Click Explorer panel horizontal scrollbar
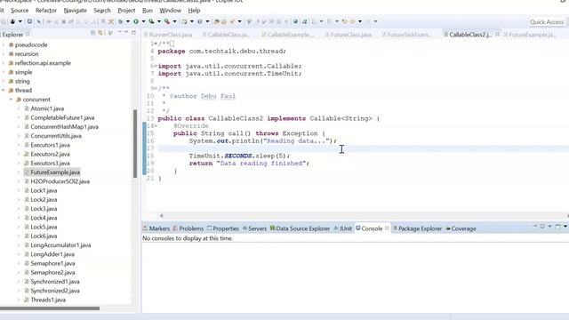The height and width of the screenshot is (320, 569). 50,308
